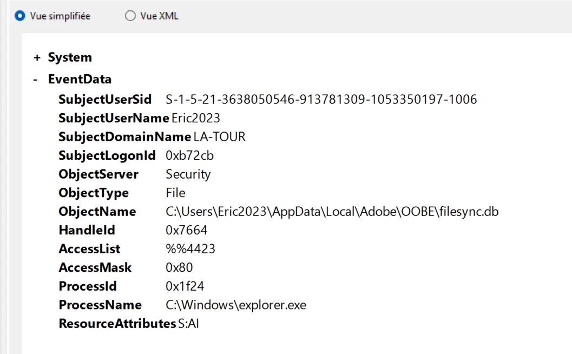Image resolution: width=572 pixels, height=354 pixels.
Task: Click the HandleId value 0x7664
Action: click(x=186, y=230)
